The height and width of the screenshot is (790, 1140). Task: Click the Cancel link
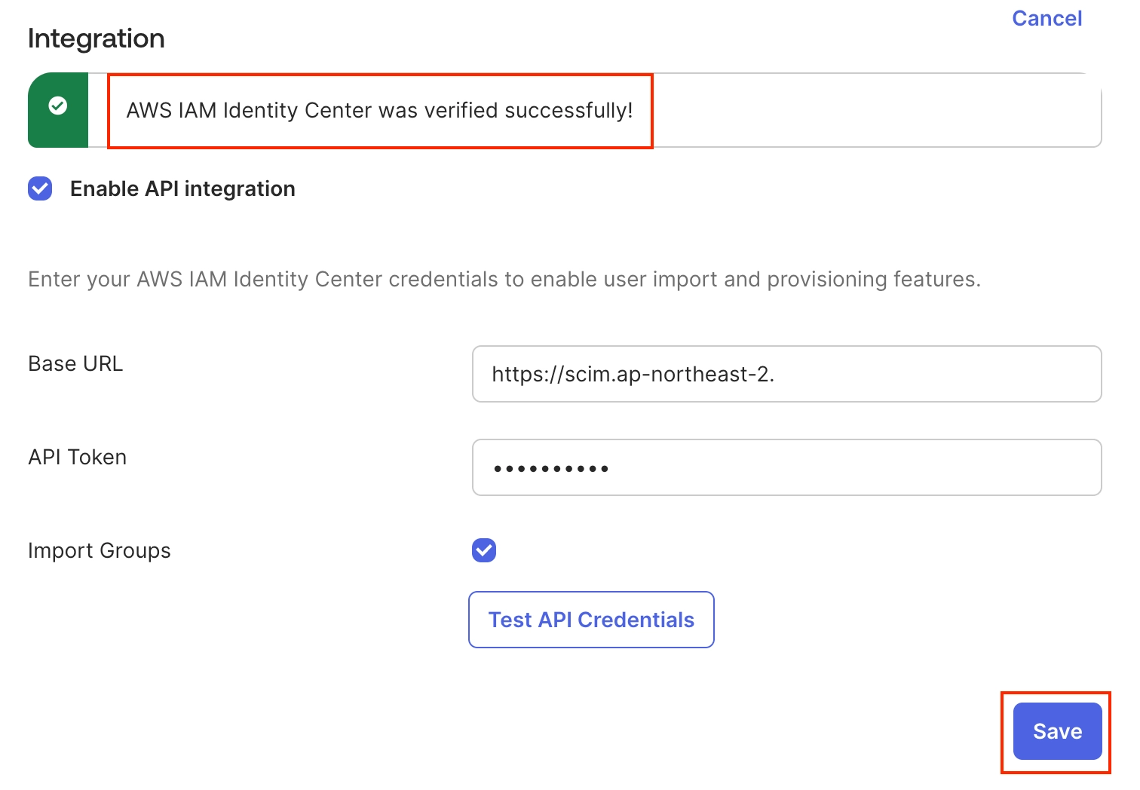[x=1047, y=18]
